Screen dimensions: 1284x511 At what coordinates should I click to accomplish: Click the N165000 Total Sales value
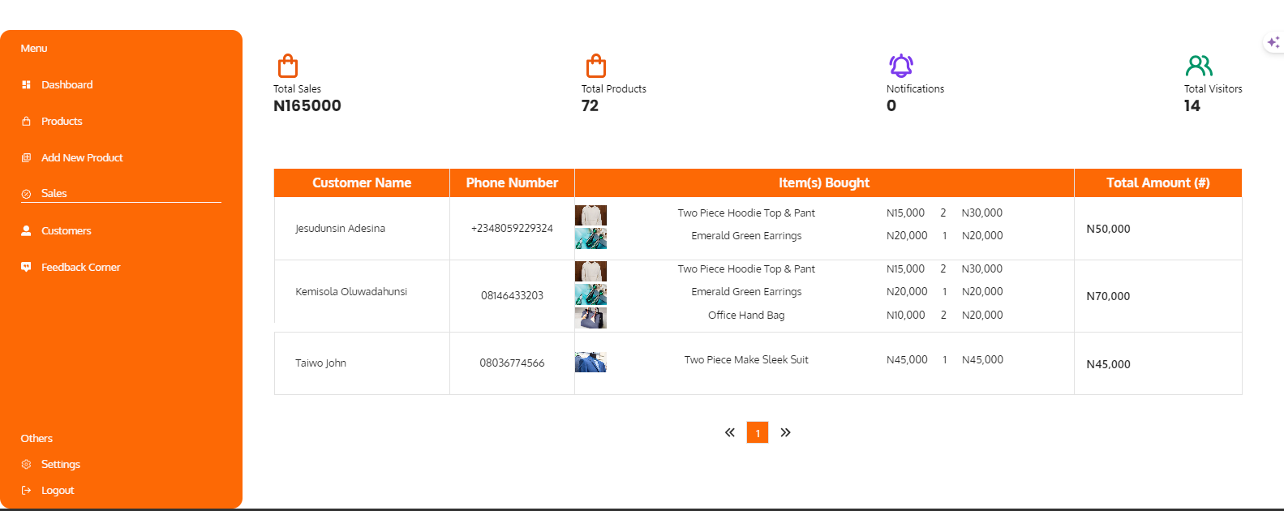pos(307,105)
